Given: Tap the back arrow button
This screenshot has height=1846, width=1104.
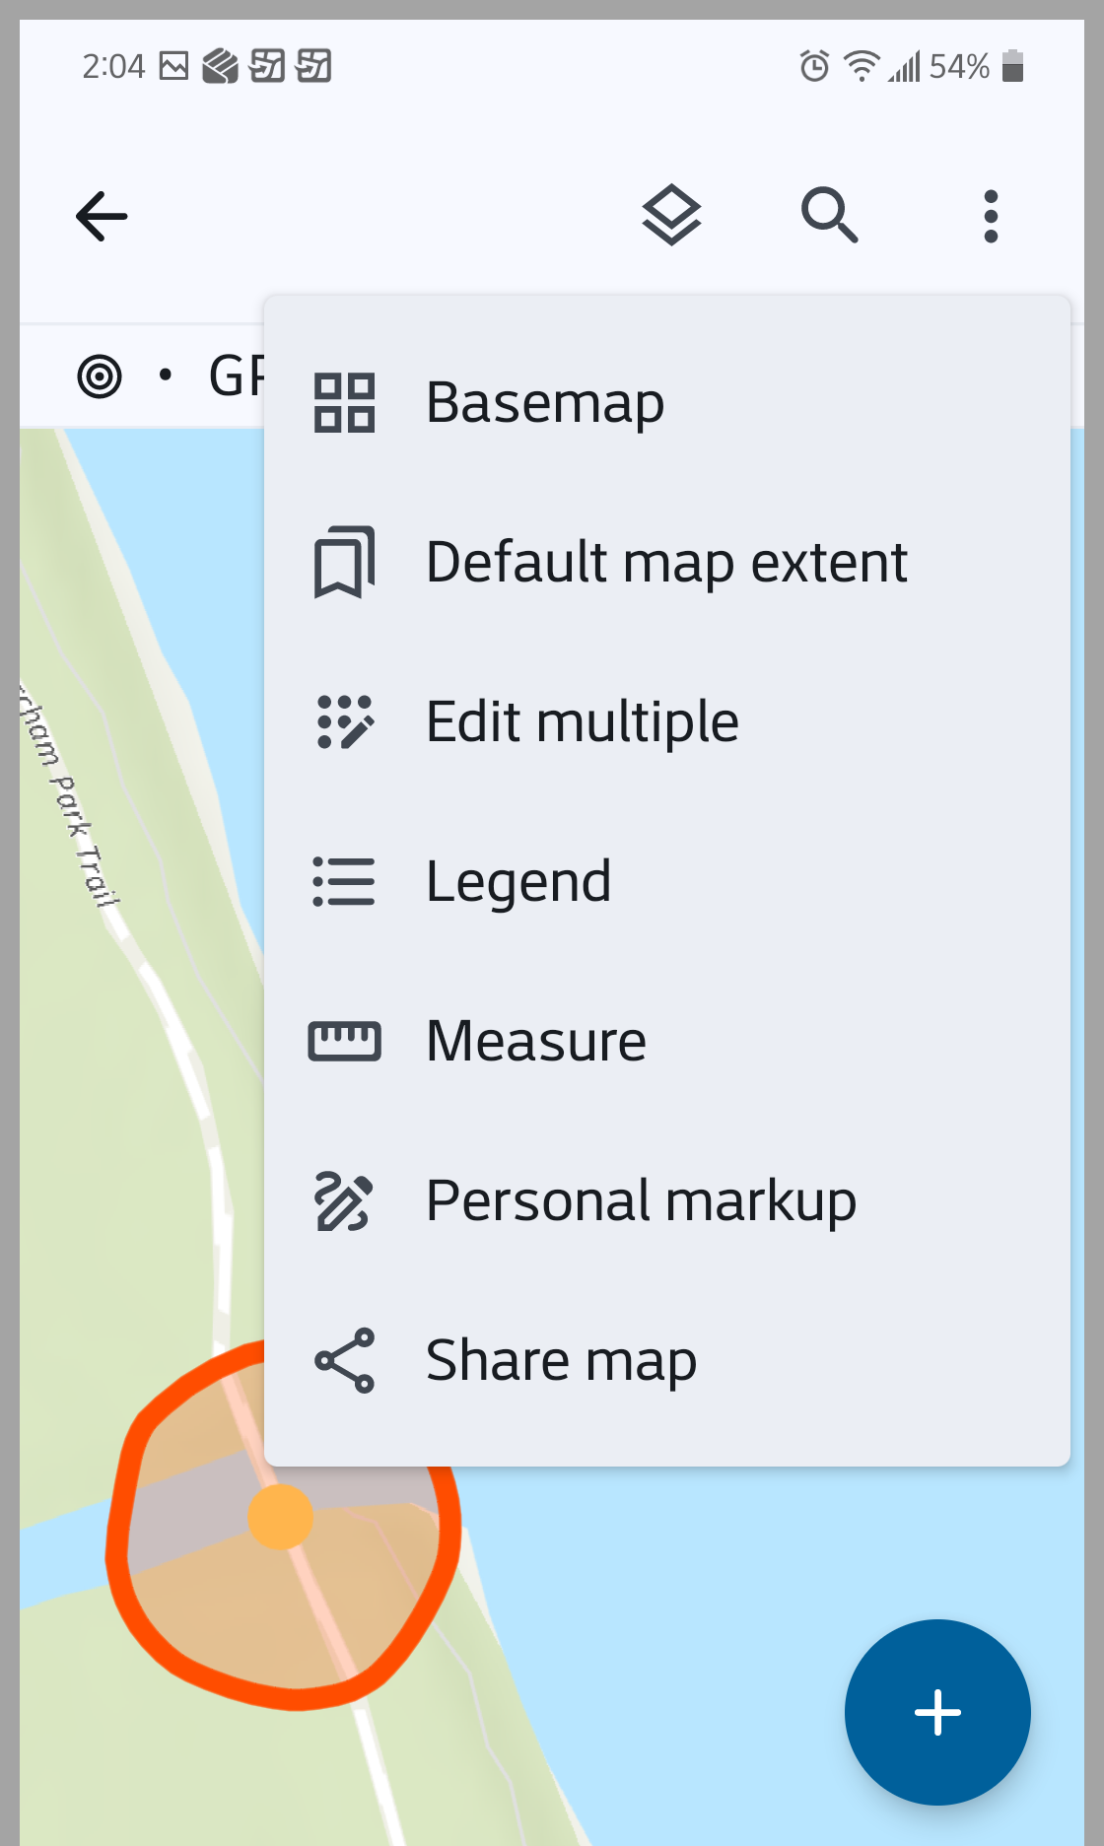Looking at the screenshot, I should 102,216.
